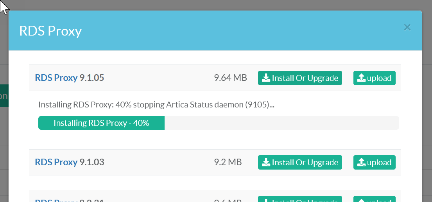The height and width of the screenshot is (202, 432).
Task: Click upload arrow icon in 9.1.03 row
Action: 362,163
